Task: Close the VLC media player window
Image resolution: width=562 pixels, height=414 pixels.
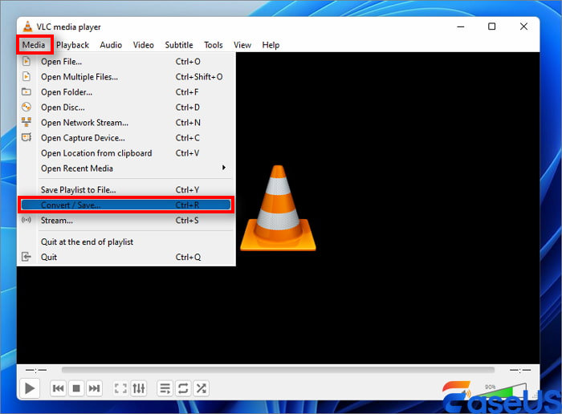Action: point(523,26)
